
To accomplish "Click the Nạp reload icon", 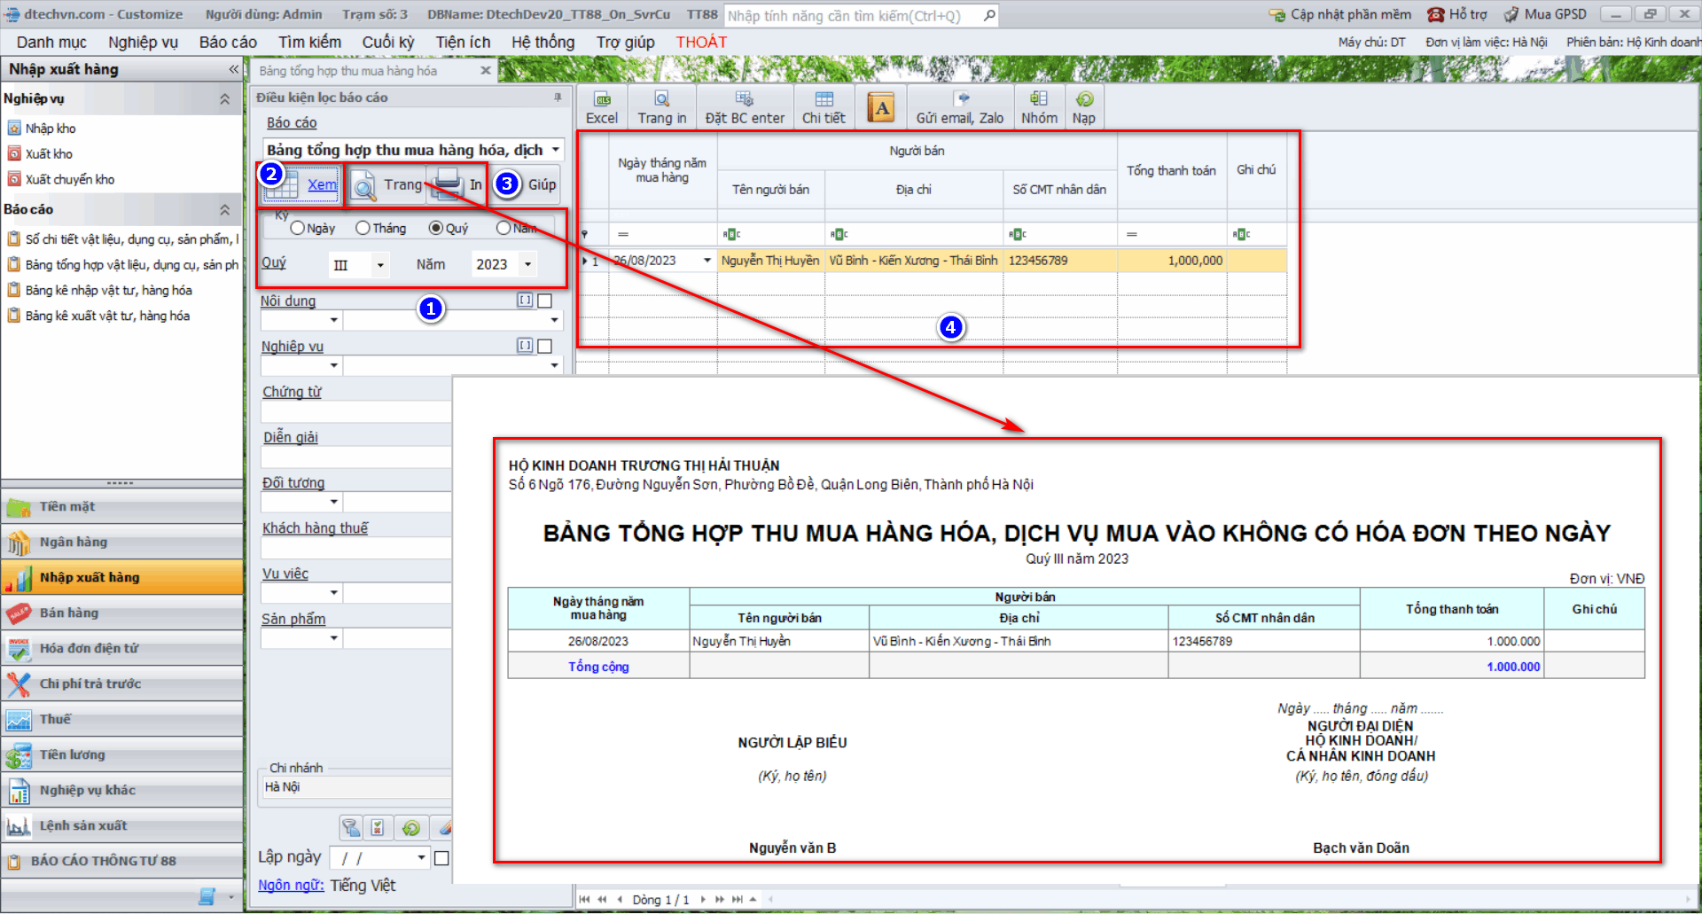I will (1083, 107).
